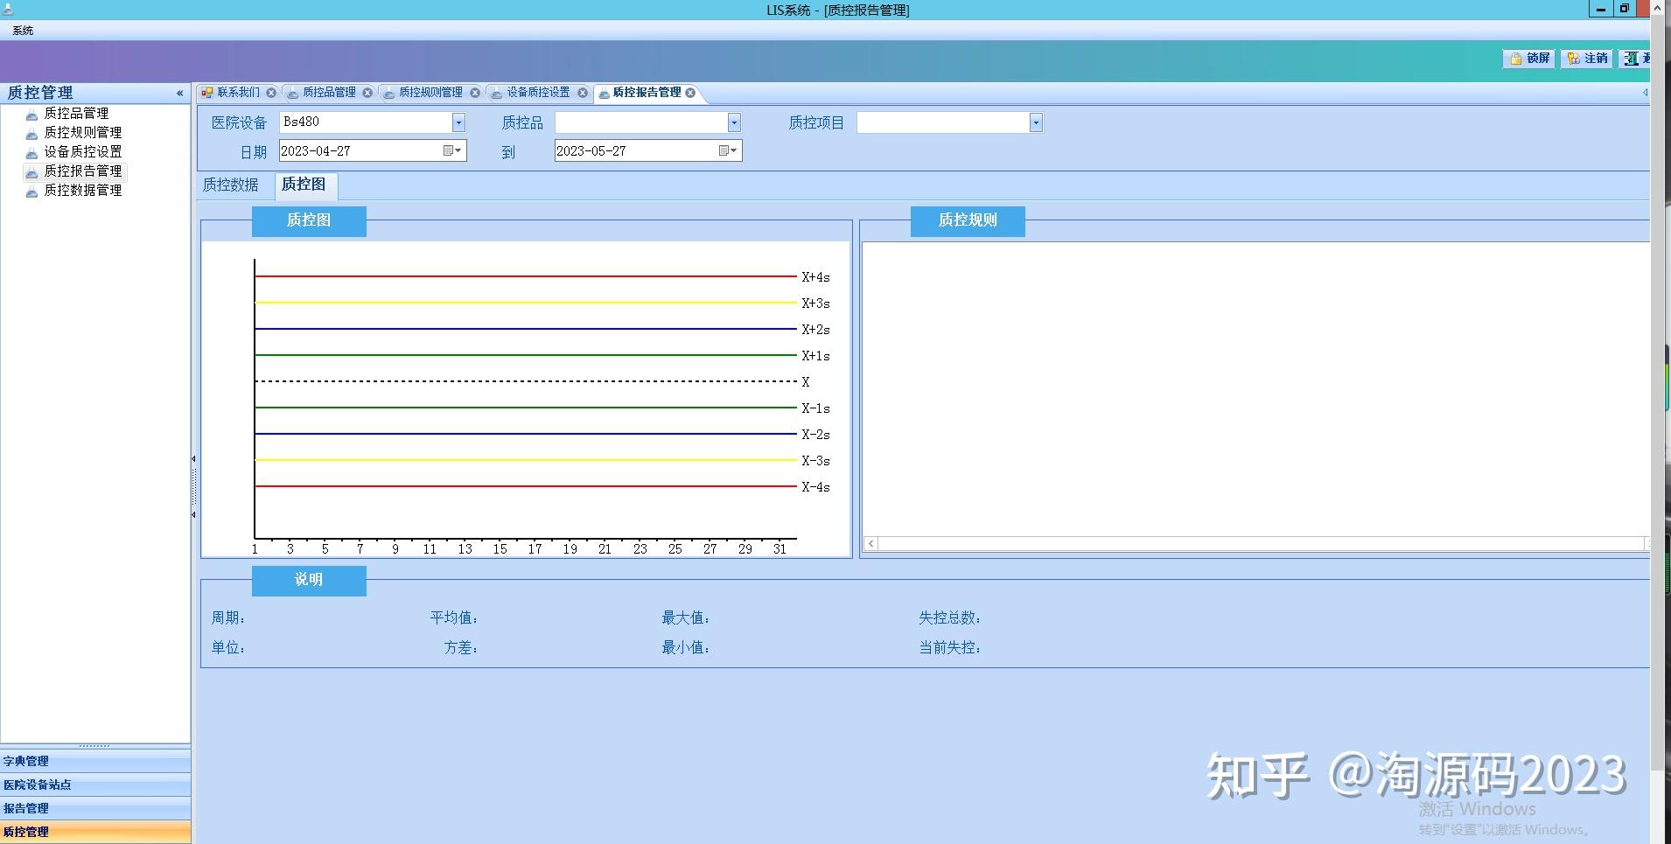
Task: Click the key icon on 注销 button
Action: point(1575,59)
